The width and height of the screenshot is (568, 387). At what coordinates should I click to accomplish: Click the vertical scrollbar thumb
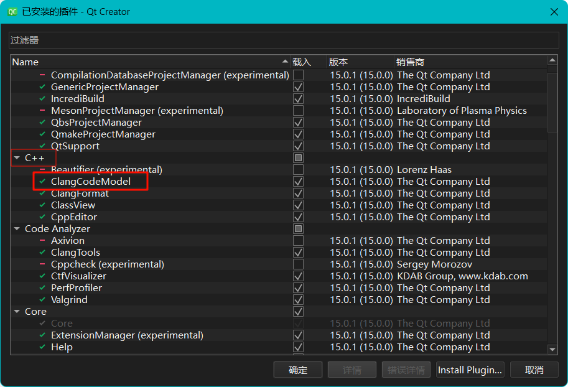coord(552,103)
